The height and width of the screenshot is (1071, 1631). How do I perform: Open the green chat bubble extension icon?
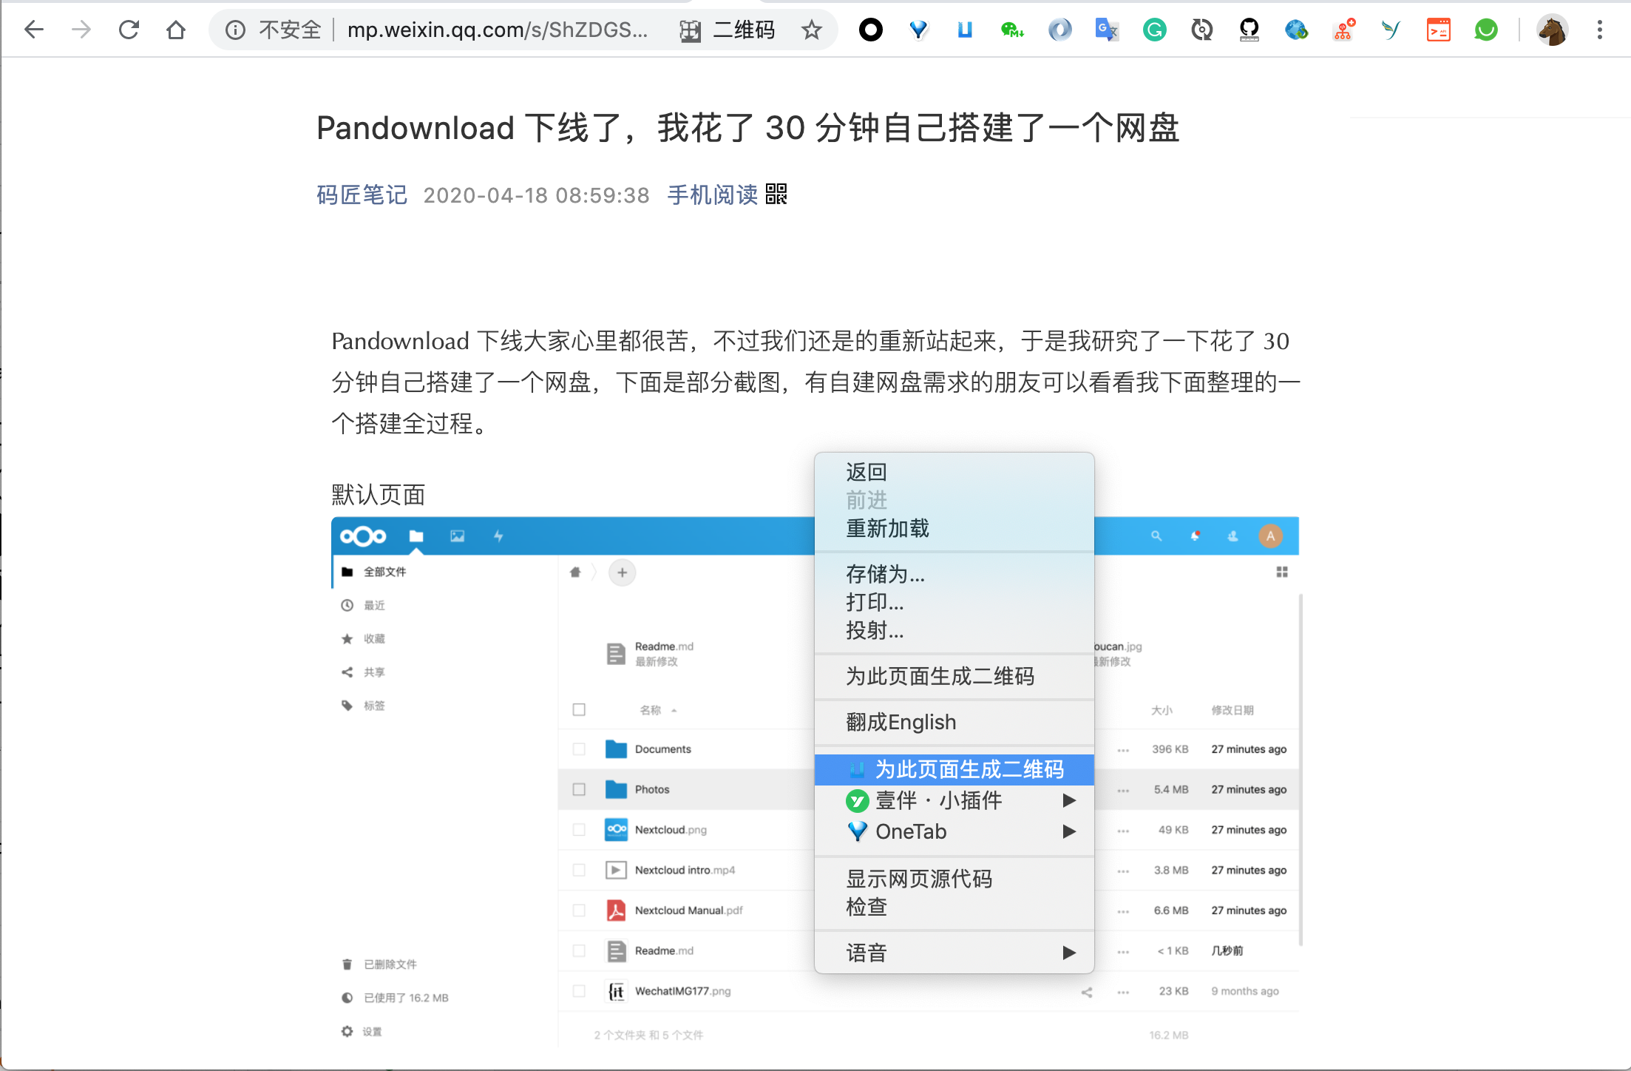1485,30
